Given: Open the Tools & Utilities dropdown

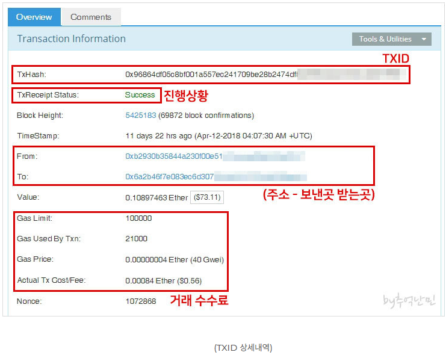Looking at the screenshot, I should [x=391, y=39].
